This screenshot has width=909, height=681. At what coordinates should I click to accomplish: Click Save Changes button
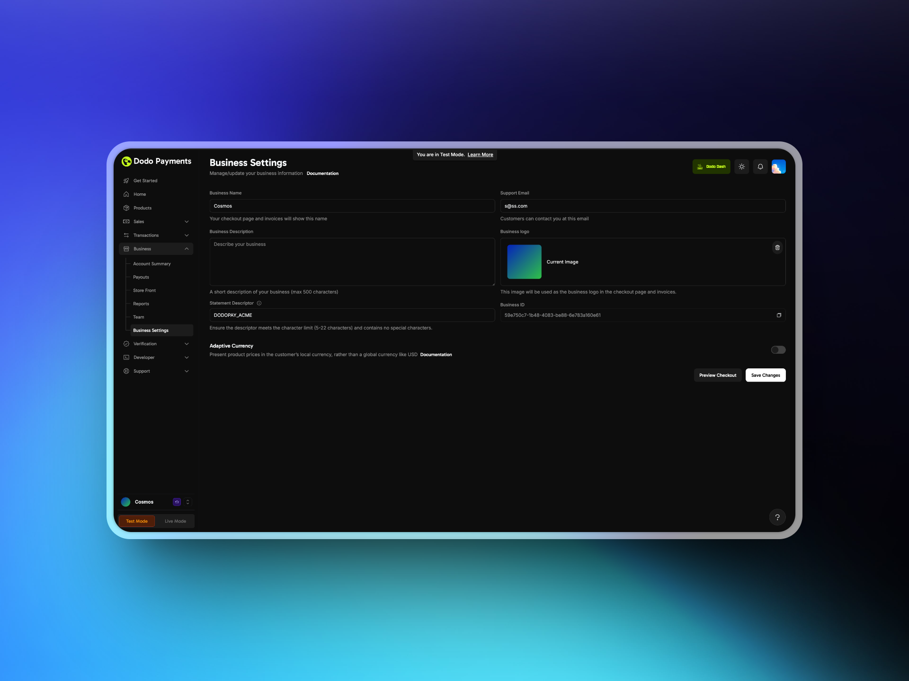pyautogui.click(x=765, y=375)
